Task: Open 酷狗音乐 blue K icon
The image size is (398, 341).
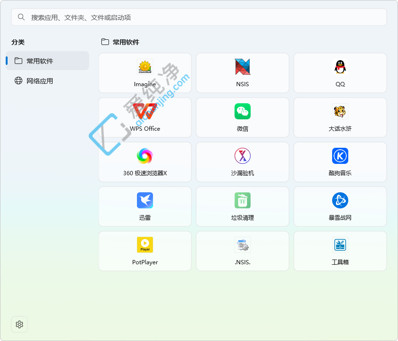Action: click(340, 156)
